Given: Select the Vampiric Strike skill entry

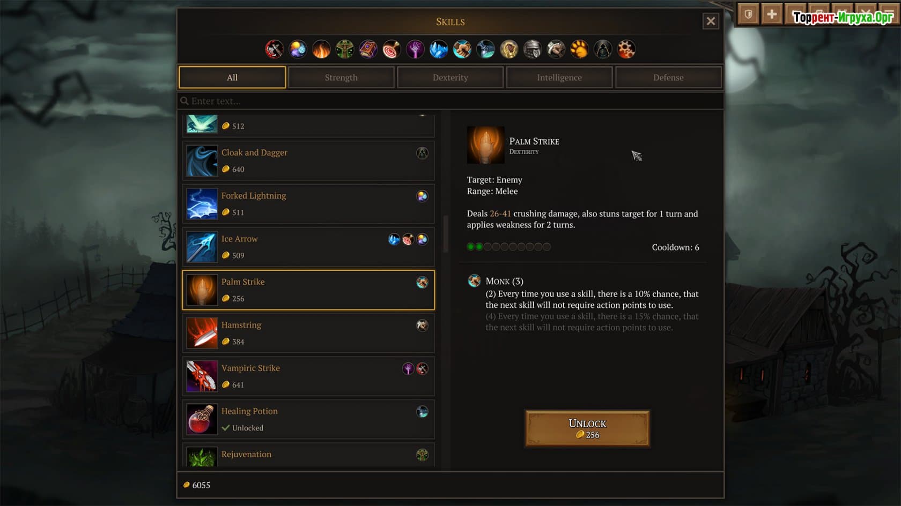Looking at the screenshot, I should (308, 376).
